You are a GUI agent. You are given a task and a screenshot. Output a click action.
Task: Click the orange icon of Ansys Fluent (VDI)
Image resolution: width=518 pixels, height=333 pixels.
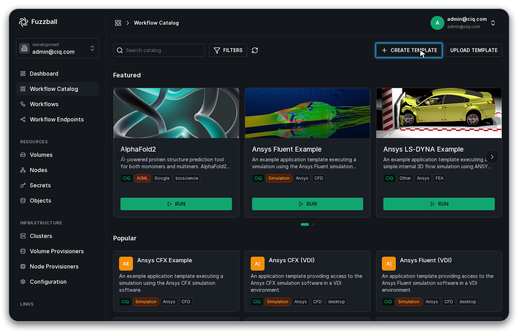point(389,264)
